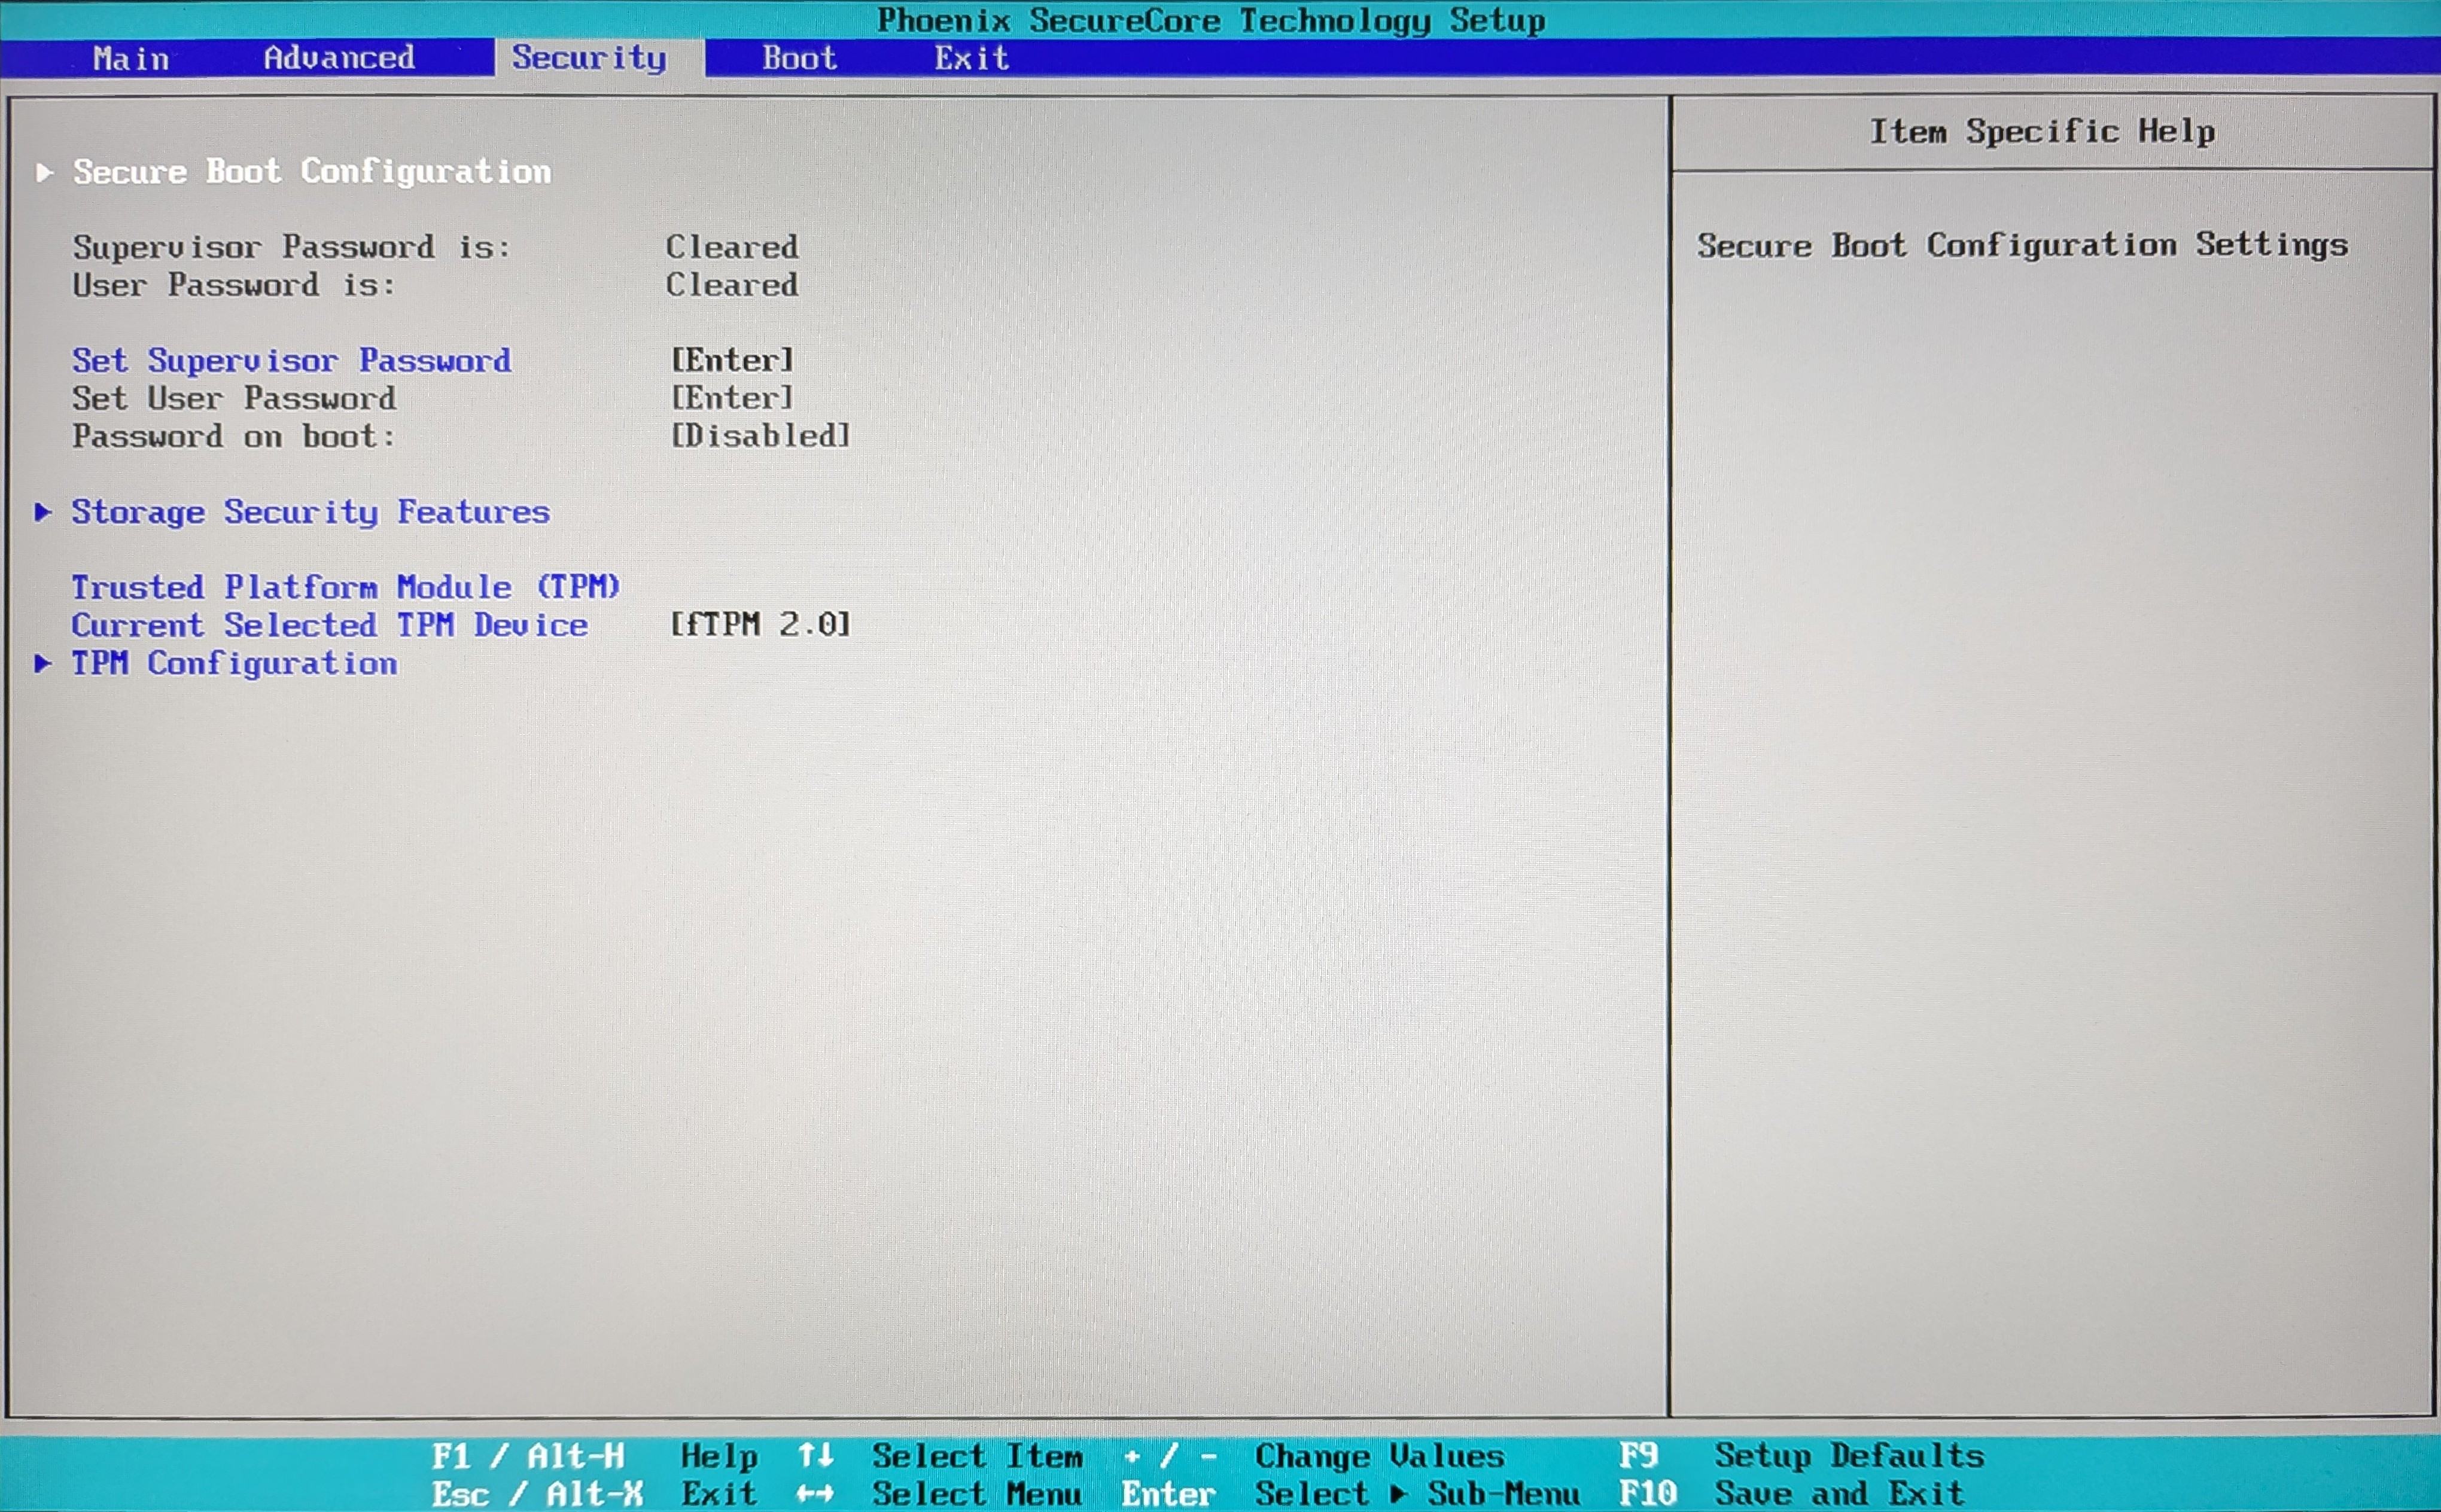Select Set Supervisor Password entry
2441x1512 pixels.
point(291,360)
